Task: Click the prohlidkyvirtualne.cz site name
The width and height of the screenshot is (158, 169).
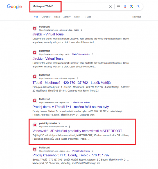Action: 49,123
